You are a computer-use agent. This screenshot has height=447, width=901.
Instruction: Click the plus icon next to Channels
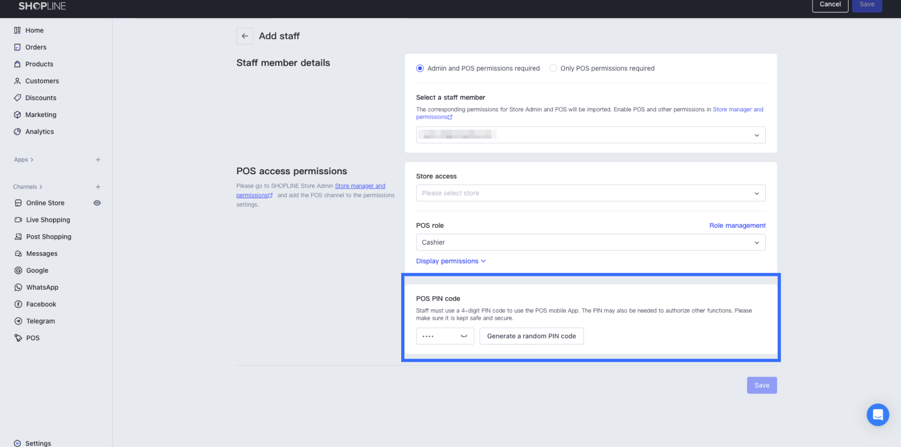click(x=98, y=187)
